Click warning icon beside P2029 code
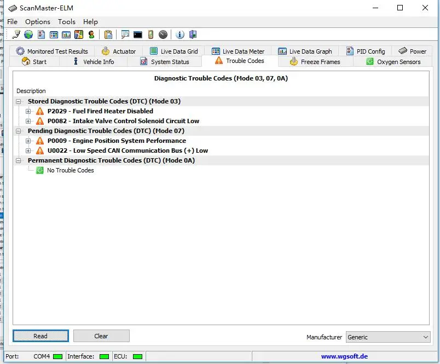Viewport: 440px width, 364px height. pyautogui.click(x=40, y=111)
